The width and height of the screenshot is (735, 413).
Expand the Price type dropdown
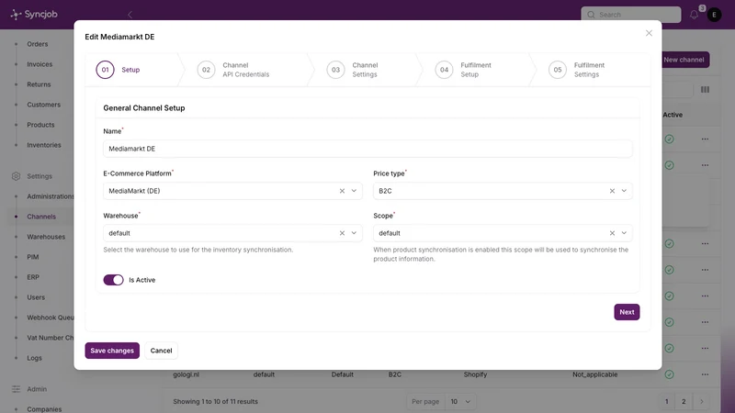pos(624,191)
